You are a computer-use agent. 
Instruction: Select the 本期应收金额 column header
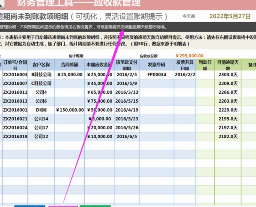tap(99, 65)
